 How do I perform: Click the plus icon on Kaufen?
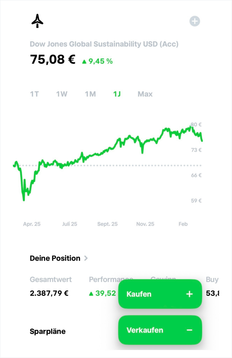point(189,294)
